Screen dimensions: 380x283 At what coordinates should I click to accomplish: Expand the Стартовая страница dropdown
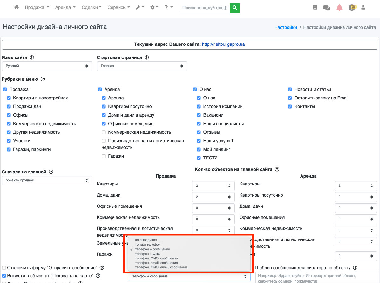tap(142, 66)
